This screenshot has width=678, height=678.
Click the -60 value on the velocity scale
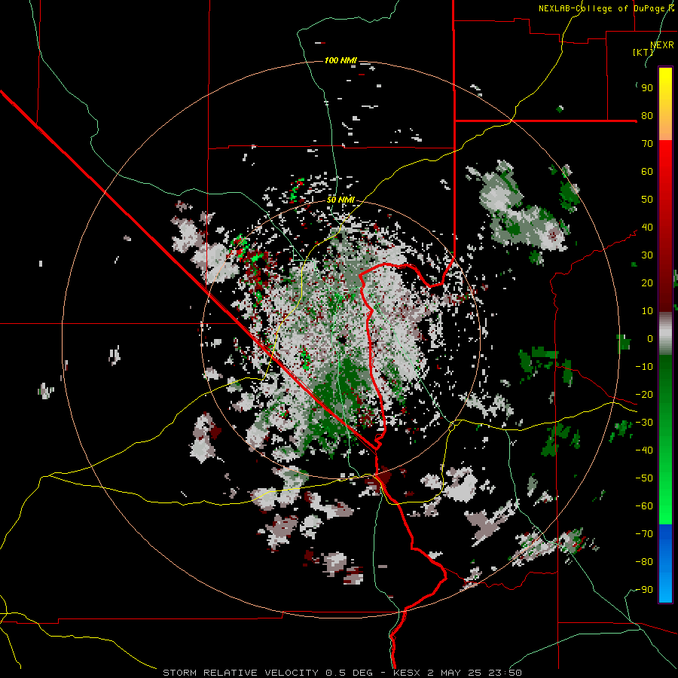644,506
